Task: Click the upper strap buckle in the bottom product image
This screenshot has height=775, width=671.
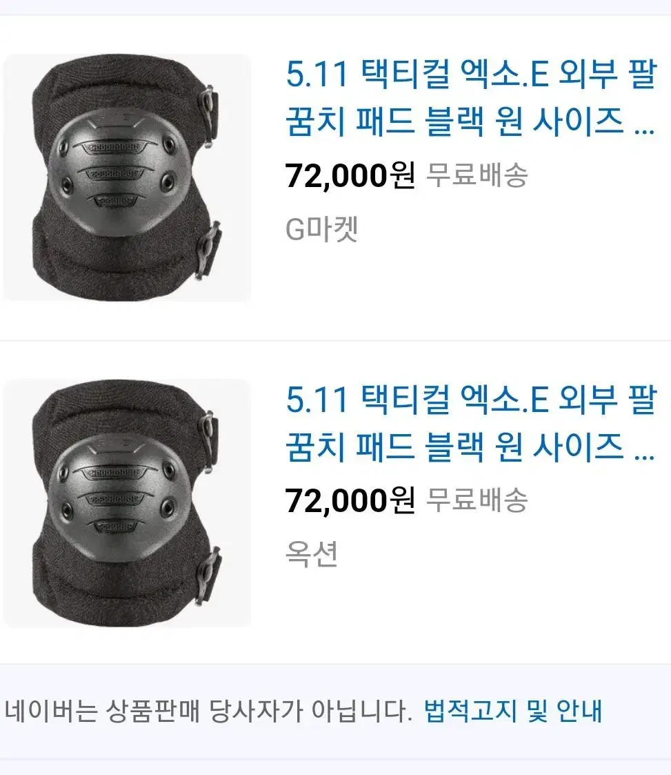Action: coord(209,441)
